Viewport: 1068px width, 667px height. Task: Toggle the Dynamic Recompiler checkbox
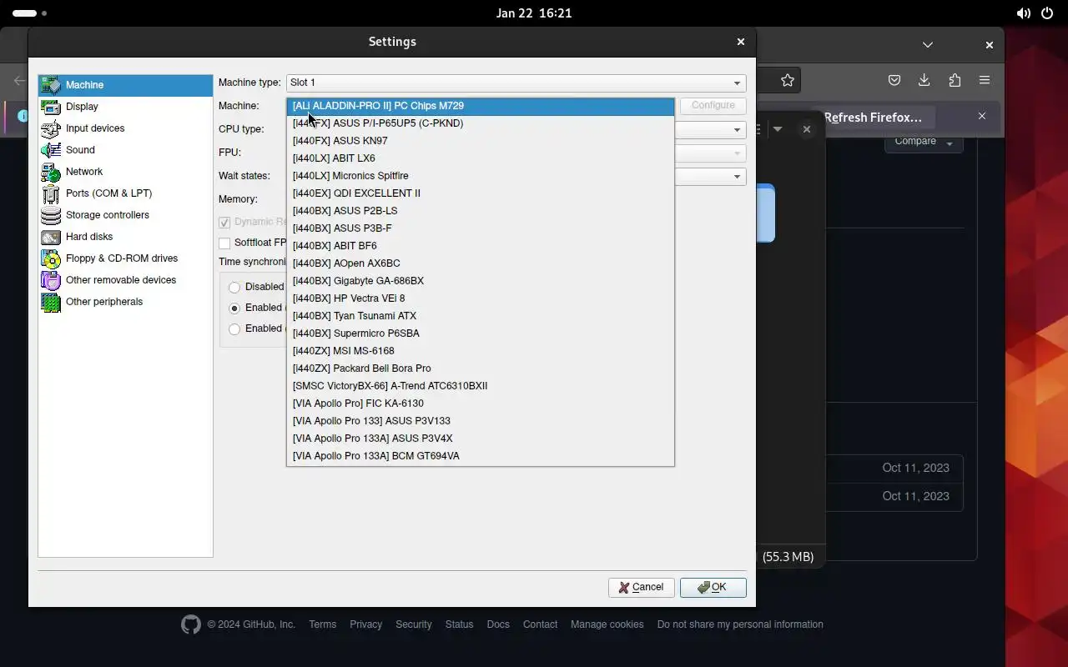224,223
